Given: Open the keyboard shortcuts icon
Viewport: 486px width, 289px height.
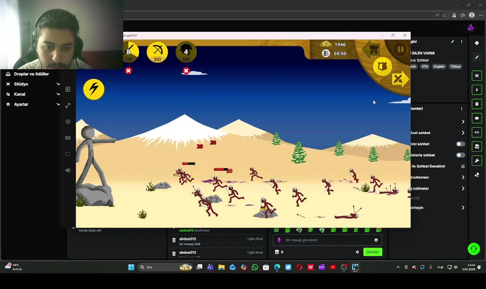Looking at the screenshot, I should pos(68,138).
